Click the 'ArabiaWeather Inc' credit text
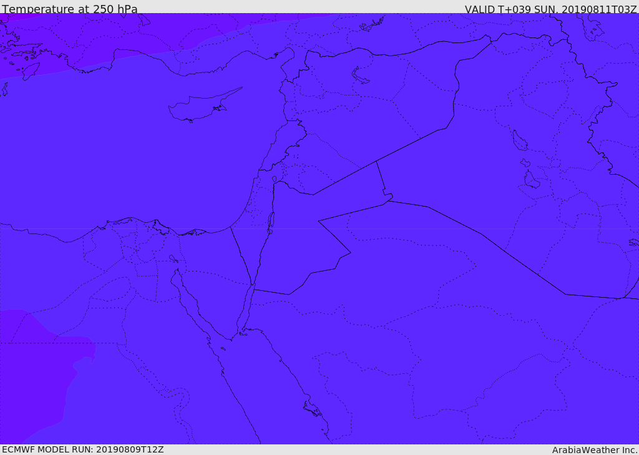 coord(595,450)
